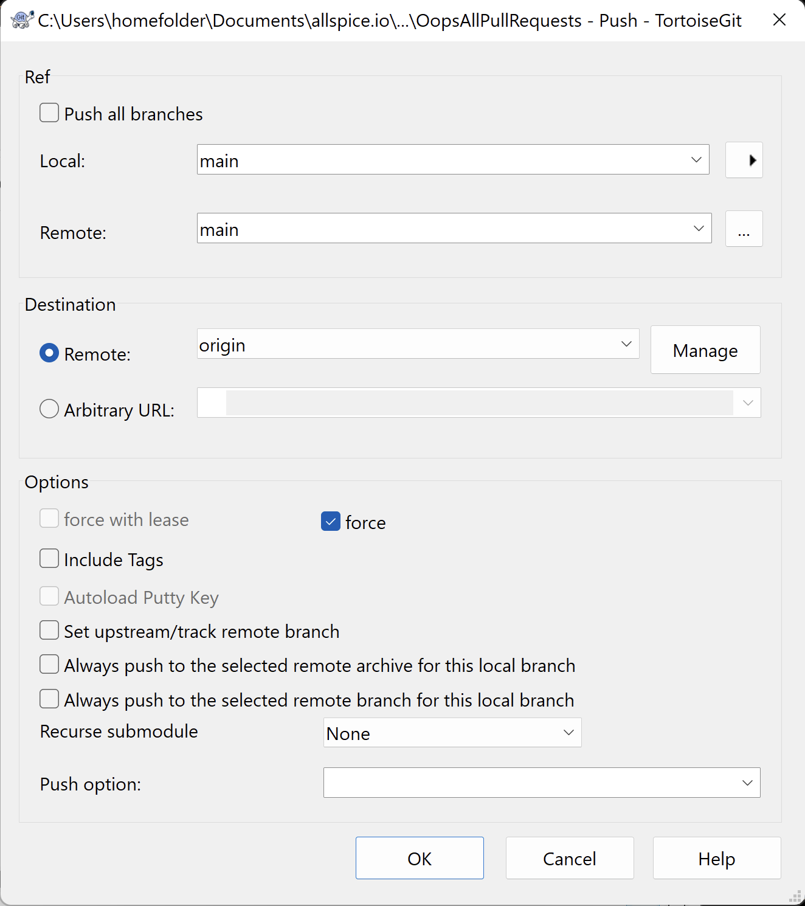
Task: Cancel the push dialog
Action: click(570, 858)
